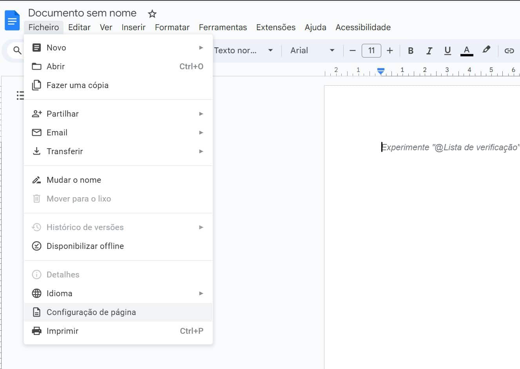Open the Ver menu
The width and height of the screenshot is (520, 369).
(106, 27)
